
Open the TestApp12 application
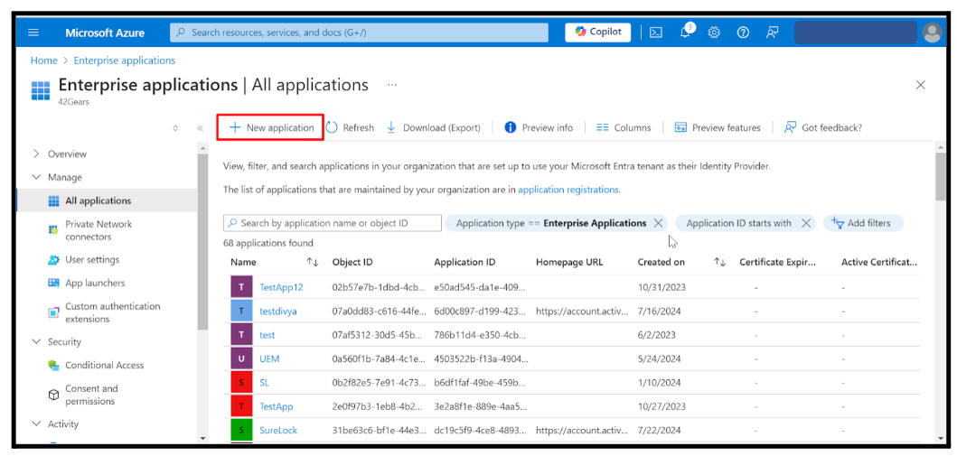pyautogui.click(x=281, y=287)
